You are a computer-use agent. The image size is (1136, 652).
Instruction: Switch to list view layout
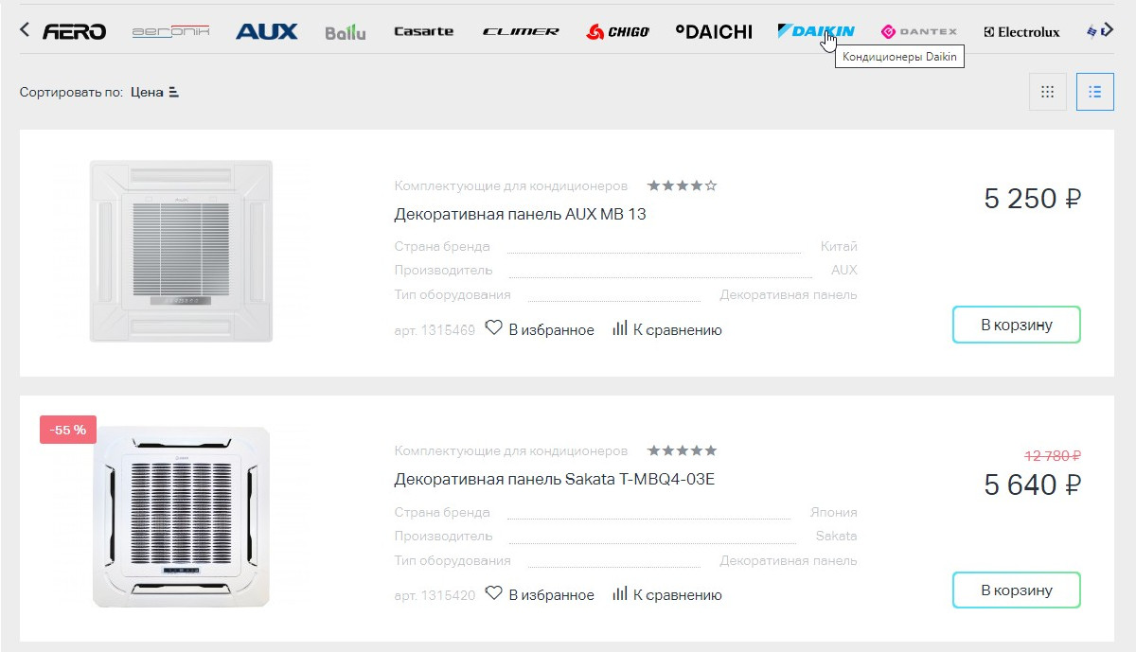[1095, 92]
